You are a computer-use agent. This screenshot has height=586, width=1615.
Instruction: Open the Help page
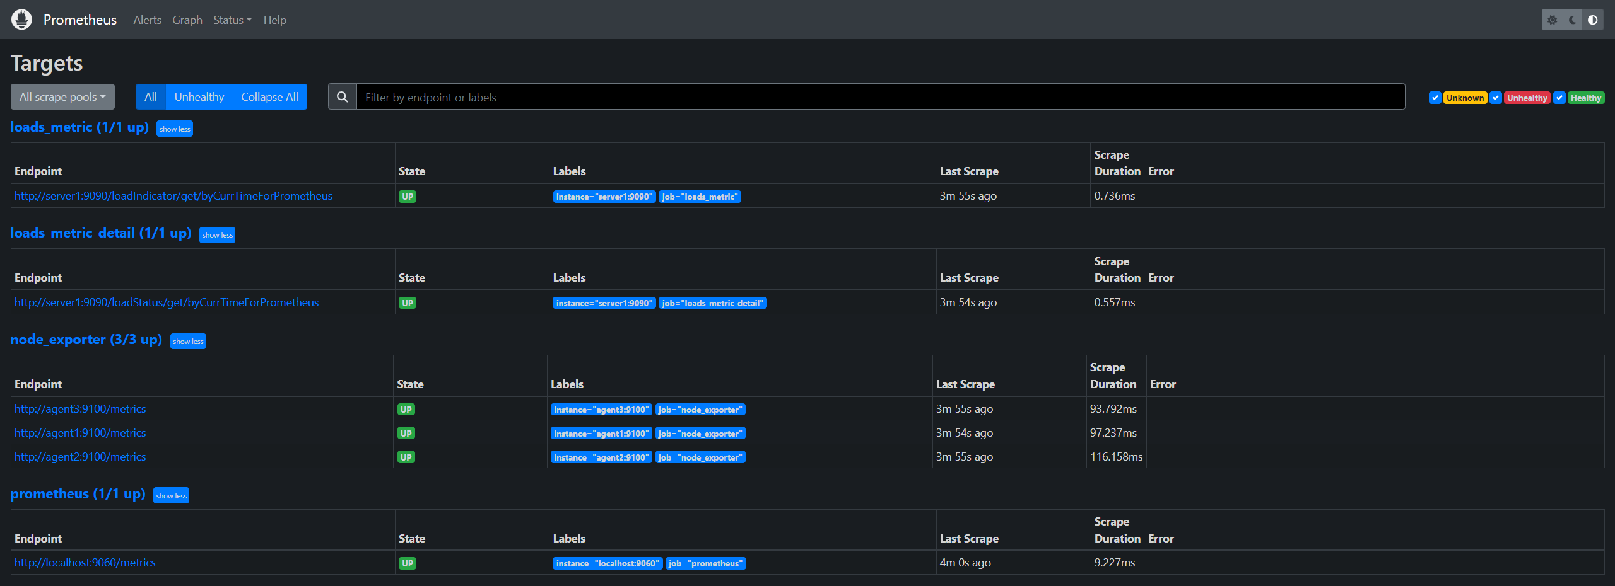click(275, 20)
